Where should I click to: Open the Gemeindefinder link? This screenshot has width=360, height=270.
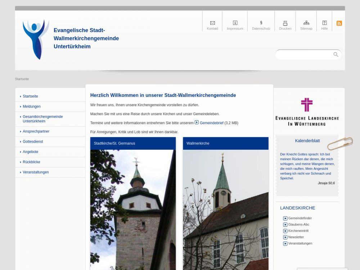coord(300,218)
